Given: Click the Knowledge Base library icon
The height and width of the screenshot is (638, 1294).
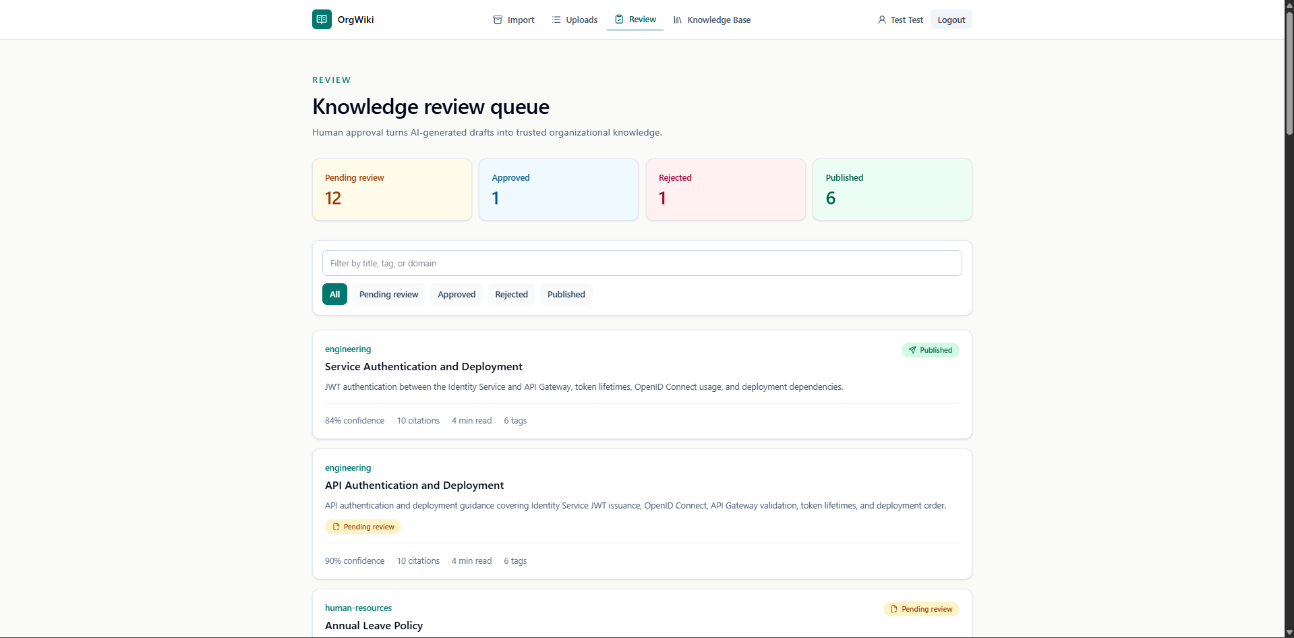Looking at the screenshot, I should pos(678,20).
